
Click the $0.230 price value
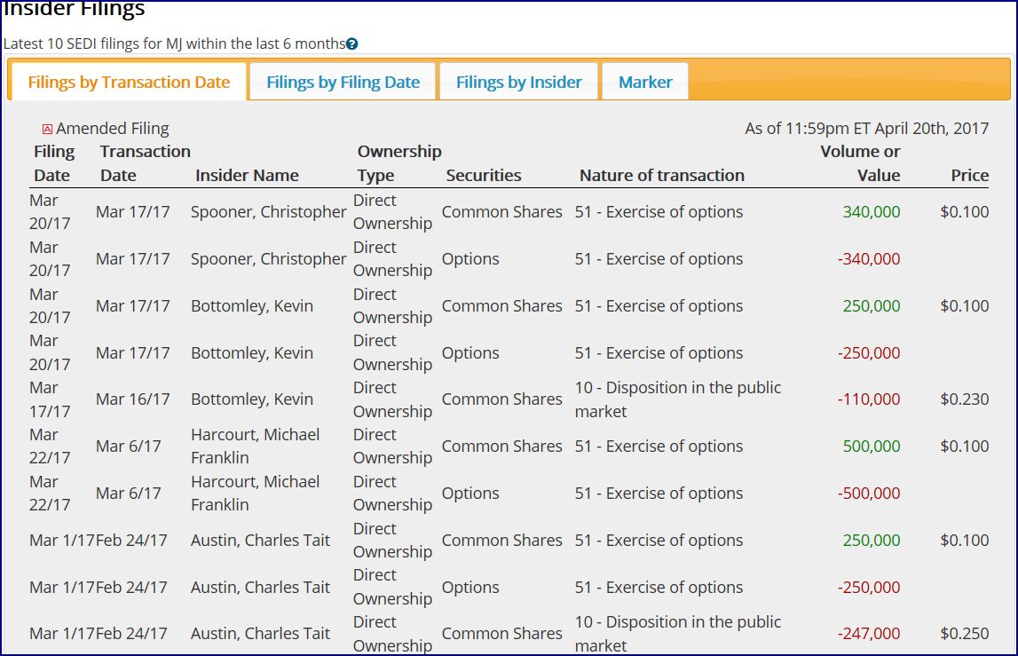tap(964, 399)
